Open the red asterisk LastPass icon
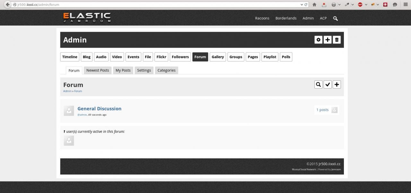 [x=385, y=4]
